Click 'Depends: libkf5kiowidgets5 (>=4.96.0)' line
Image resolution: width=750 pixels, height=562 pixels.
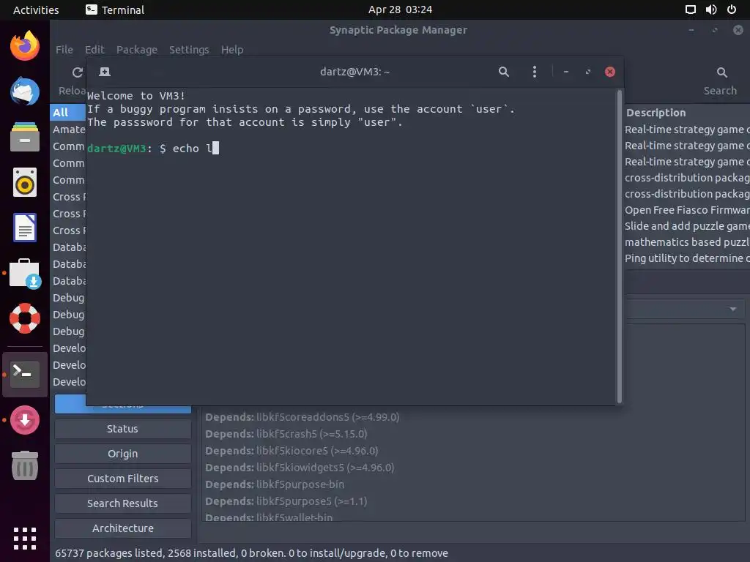coord(300,468)
